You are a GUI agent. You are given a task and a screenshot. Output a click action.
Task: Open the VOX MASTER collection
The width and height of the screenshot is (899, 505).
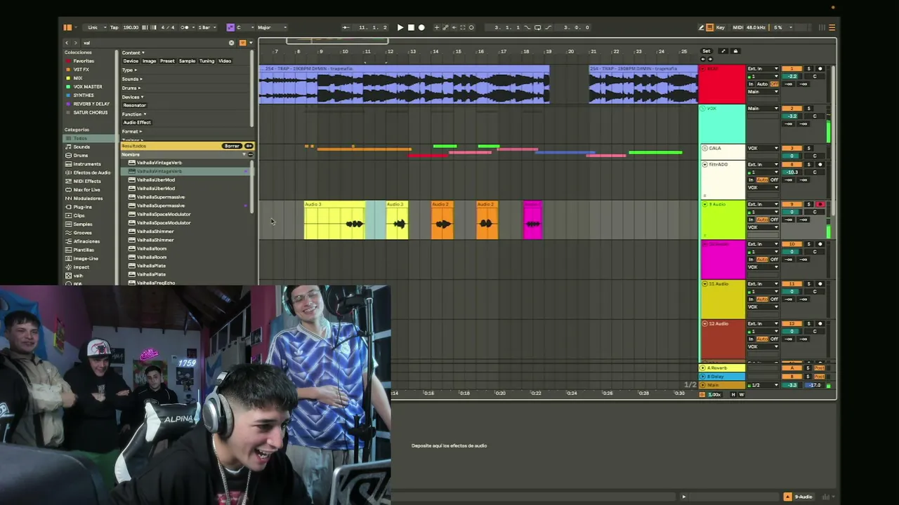pyautogui.click(x=88, y=87)
